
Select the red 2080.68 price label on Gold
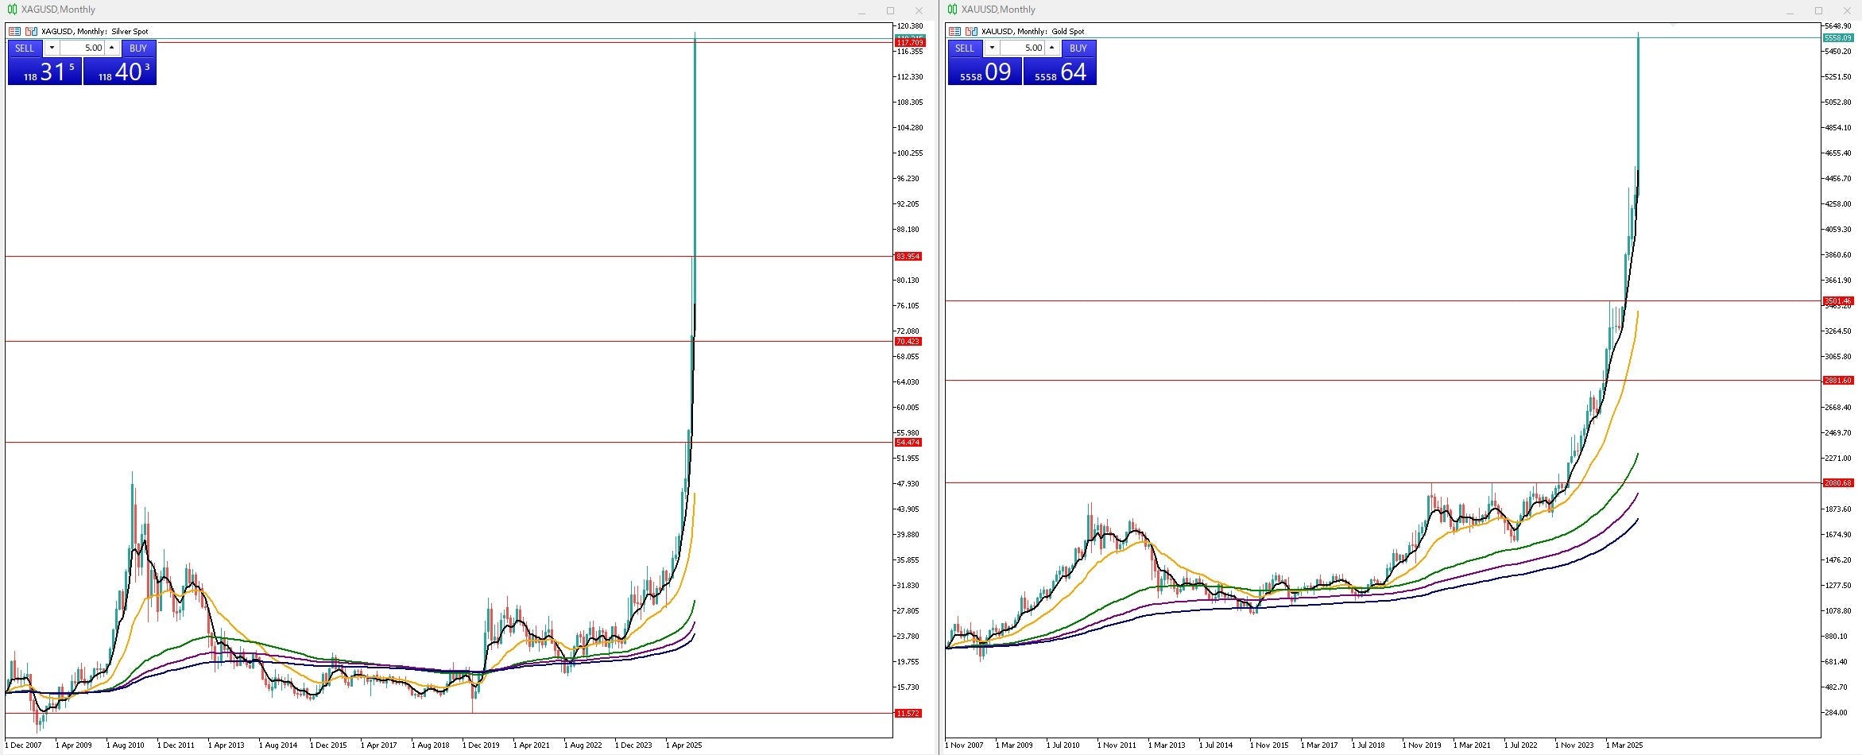click(1837, 483)
